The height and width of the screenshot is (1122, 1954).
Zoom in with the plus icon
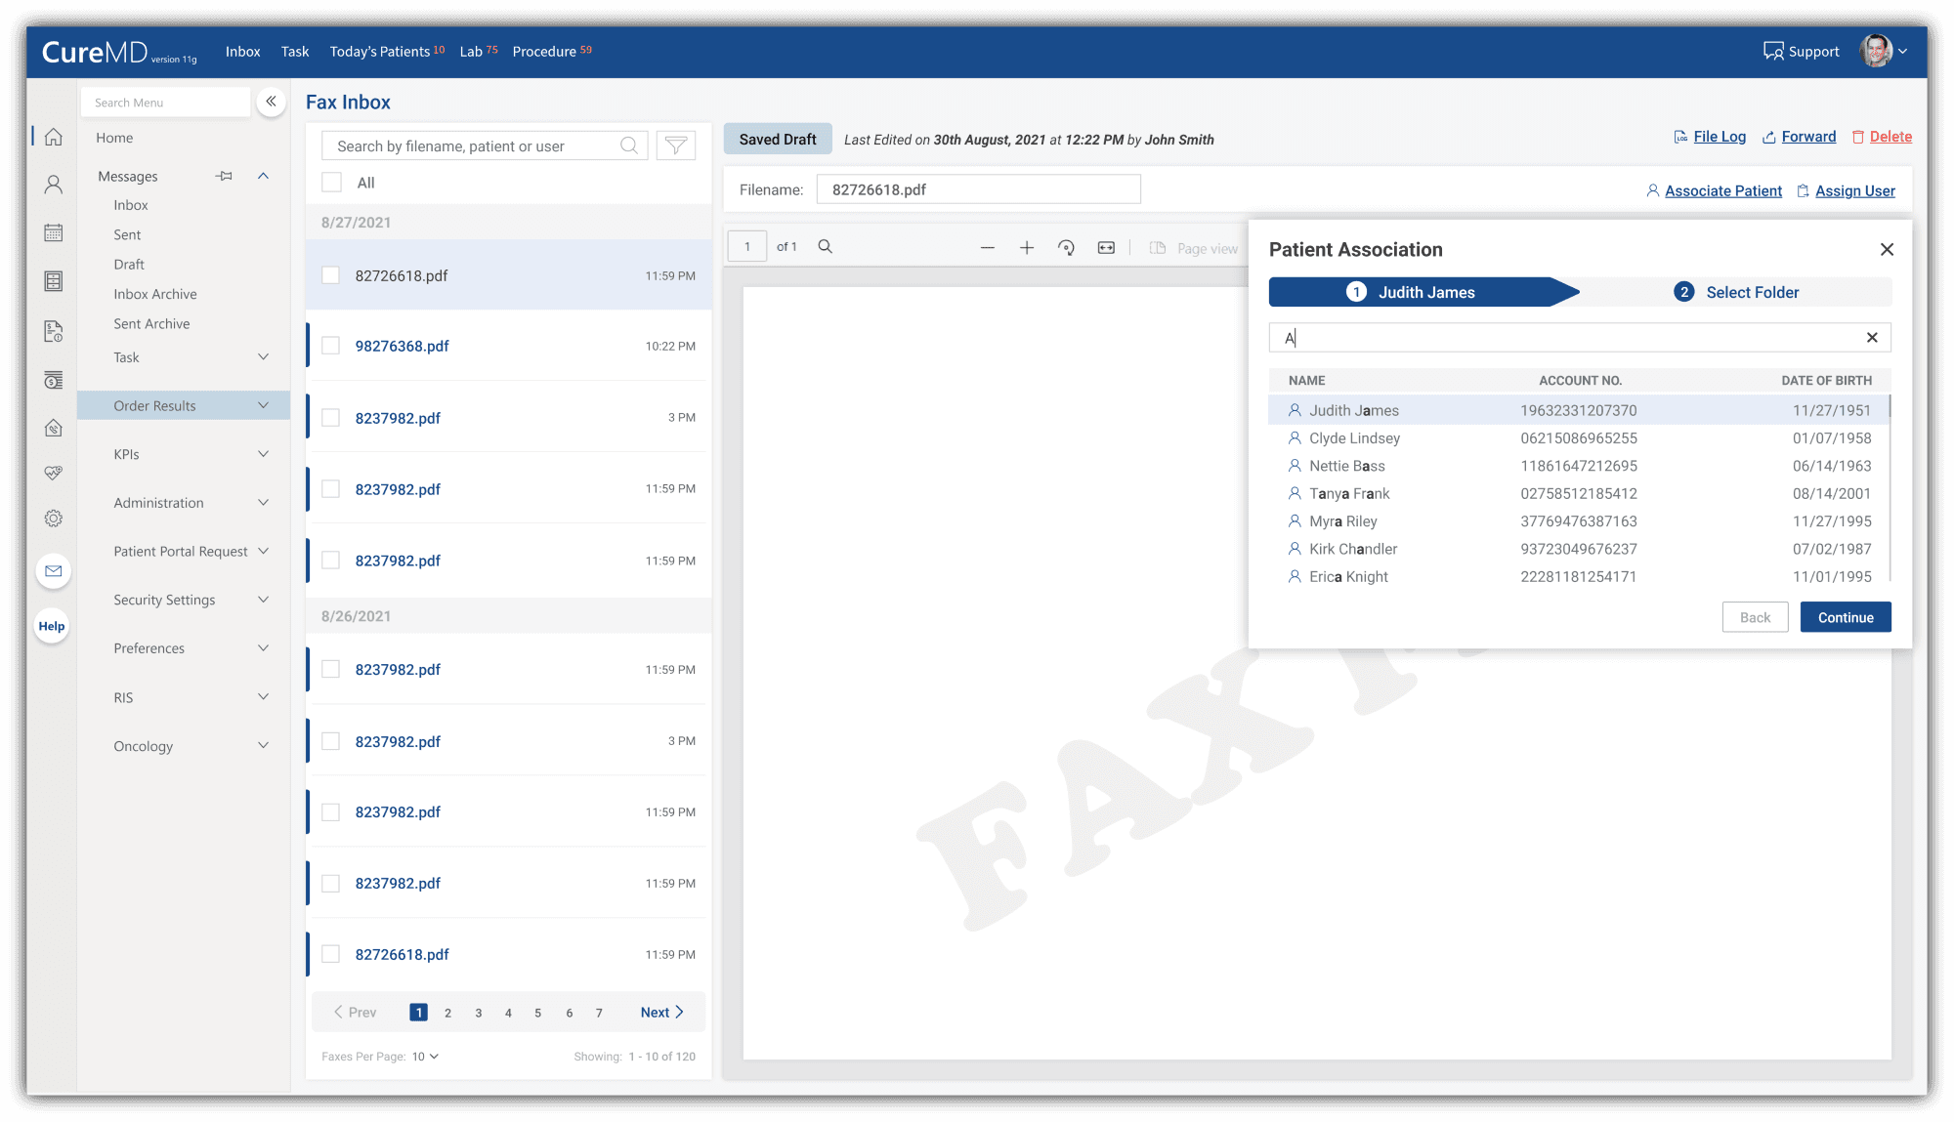1026,248
